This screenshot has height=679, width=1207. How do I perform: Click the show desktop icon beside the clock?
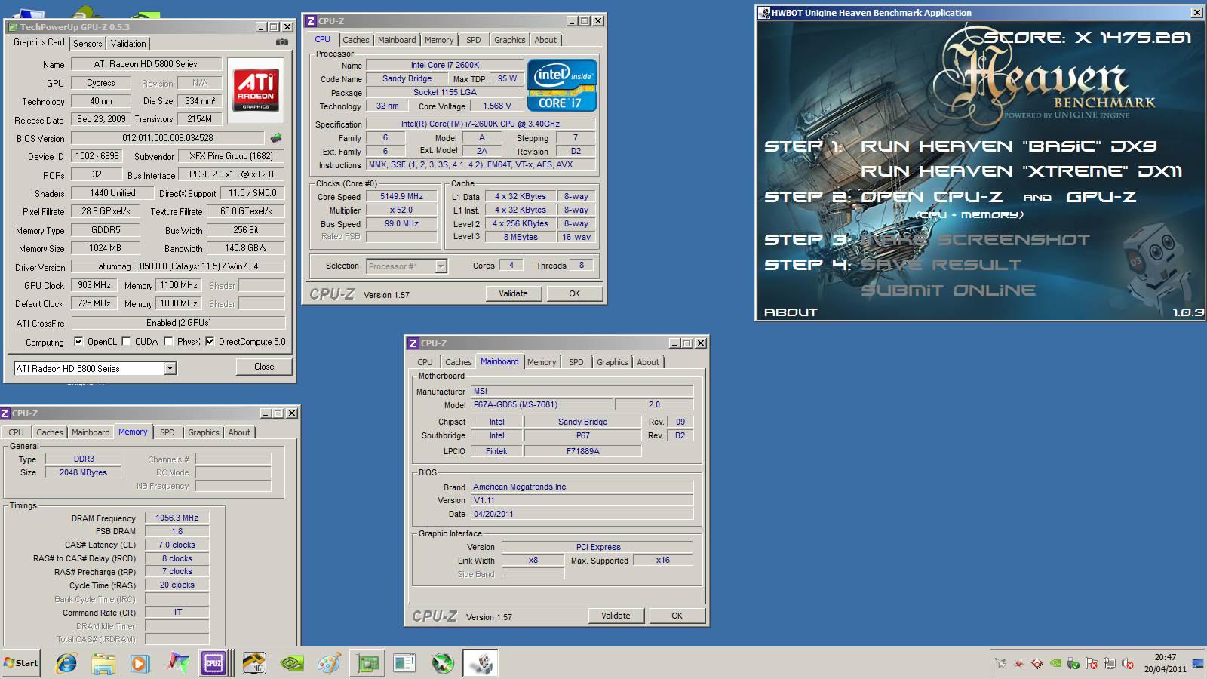click(1198, 663)
